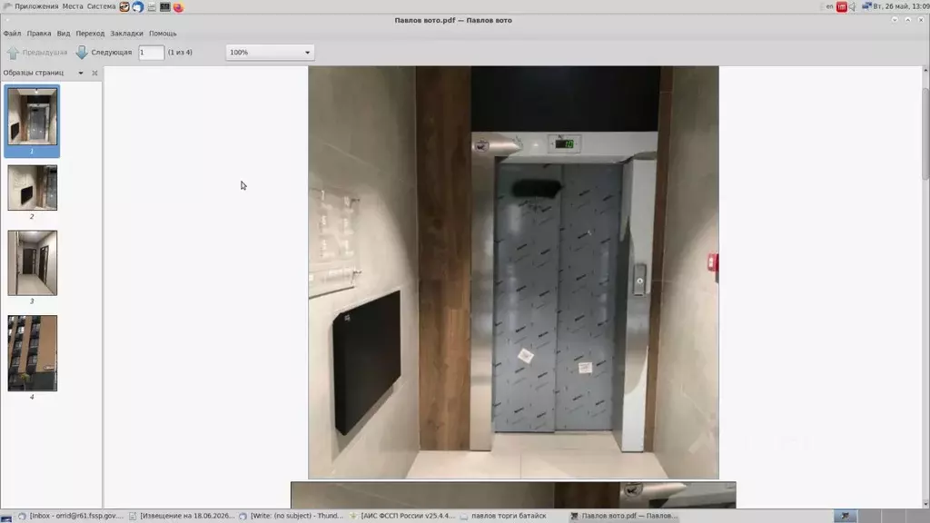Click the document vertical scrollbar handle
930x523 pixels.
coord(925,133)
